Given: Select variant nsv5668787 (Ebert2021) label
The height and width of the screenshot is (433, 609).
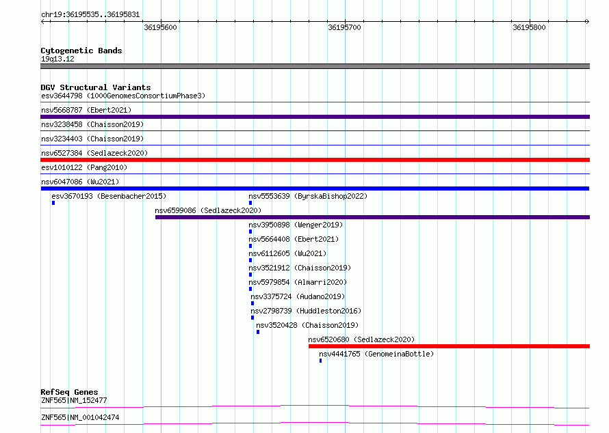Looking at the screenshot, I should tap(86, 110).
